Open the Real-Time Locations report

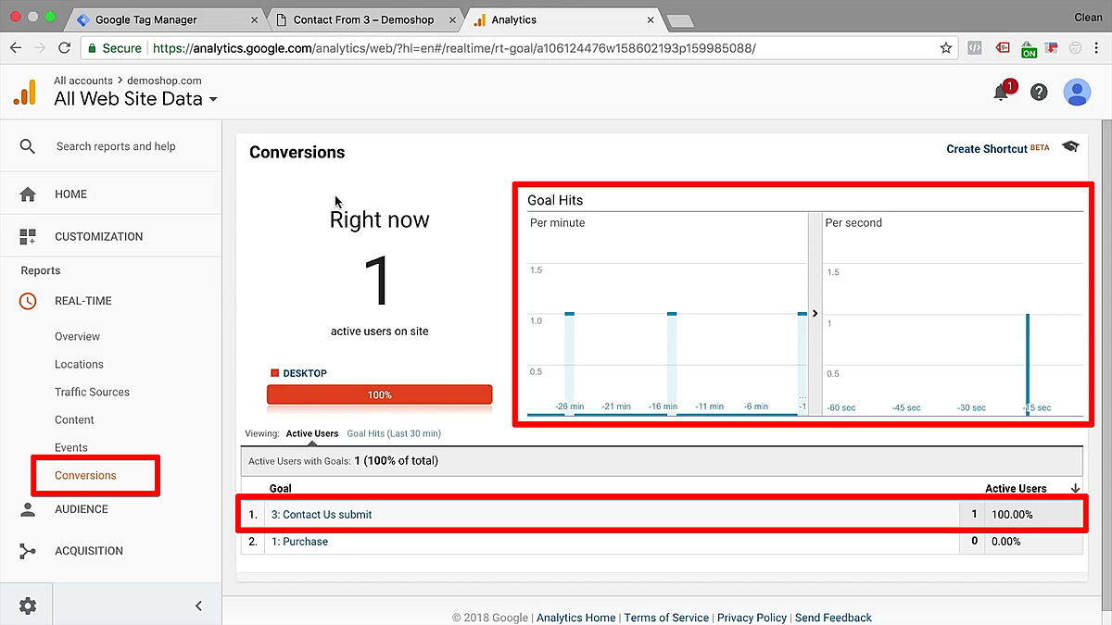(x=79, y=365)
